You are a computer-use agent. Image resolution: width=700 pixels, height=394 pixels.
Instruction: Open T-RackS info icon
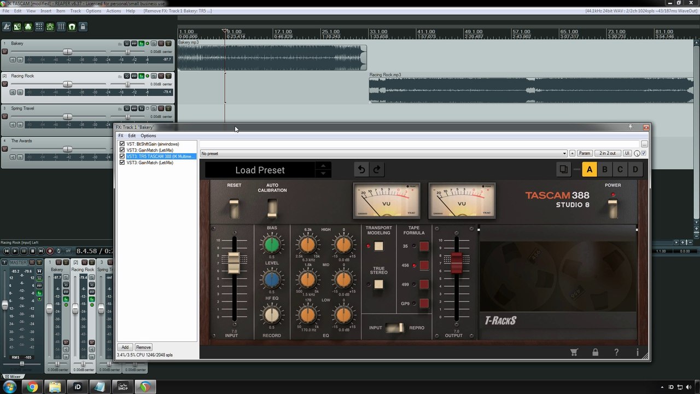pyautogui.click(x=637, y=352)
